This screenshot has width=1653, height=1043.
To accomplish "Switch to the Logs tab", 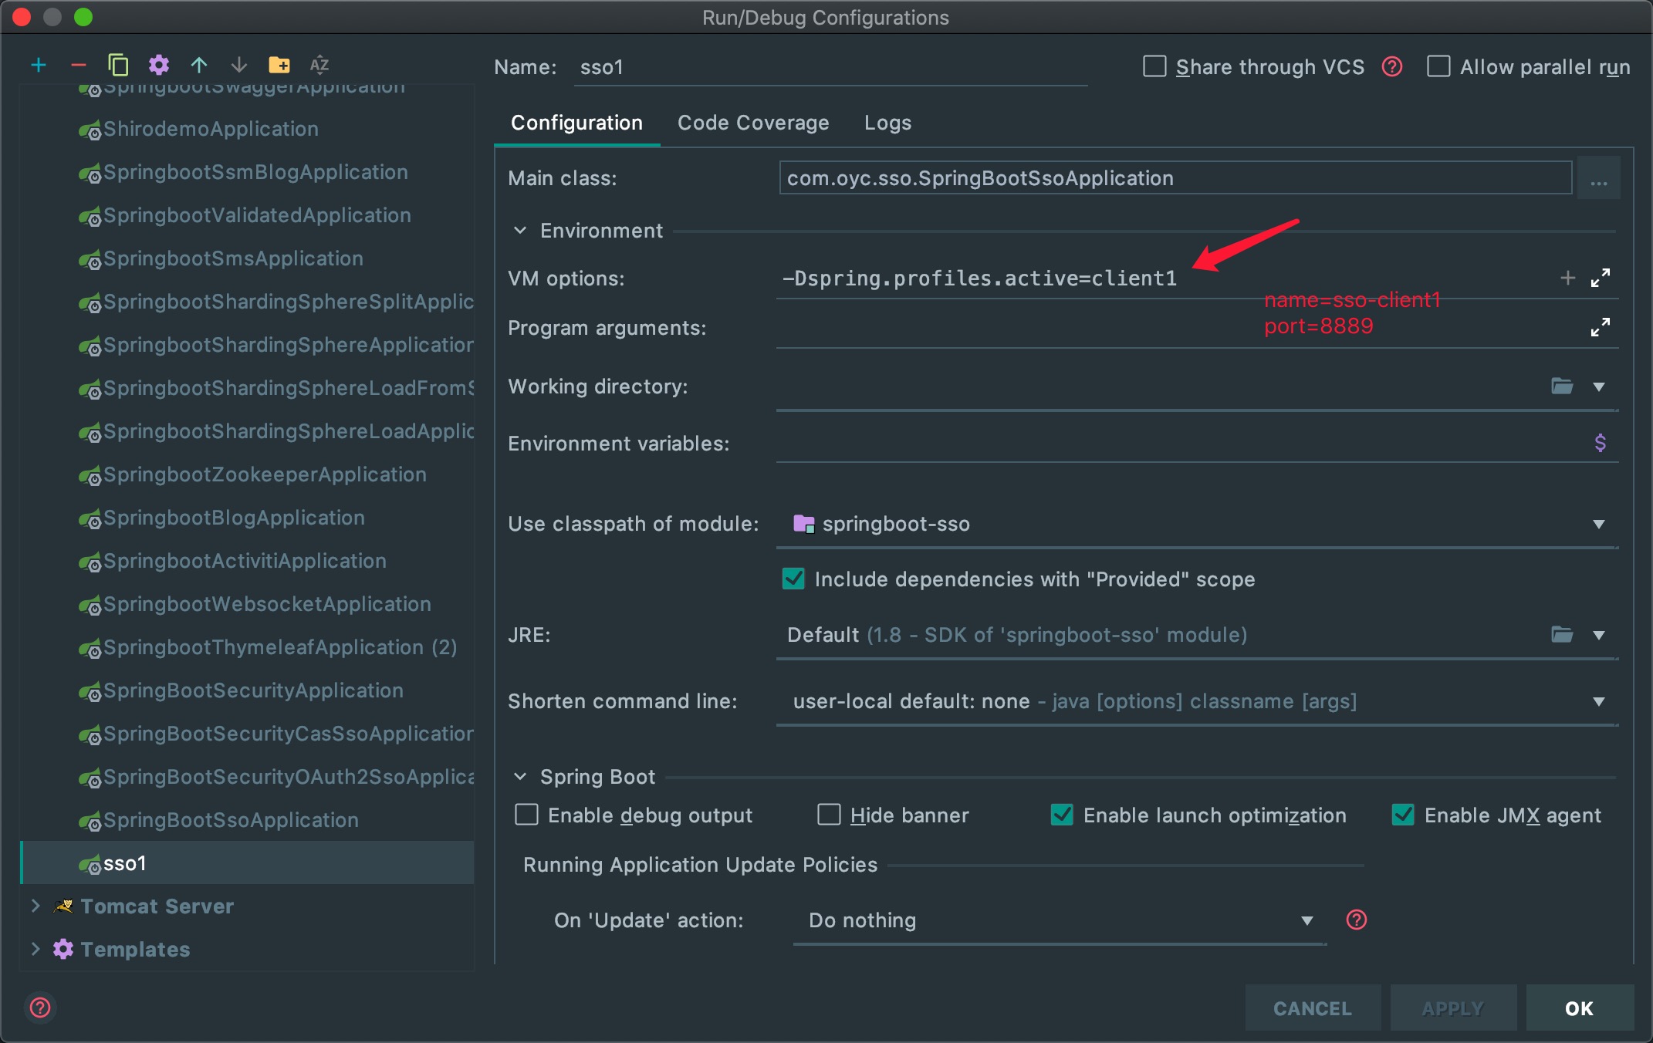I will tap(887, 123).
